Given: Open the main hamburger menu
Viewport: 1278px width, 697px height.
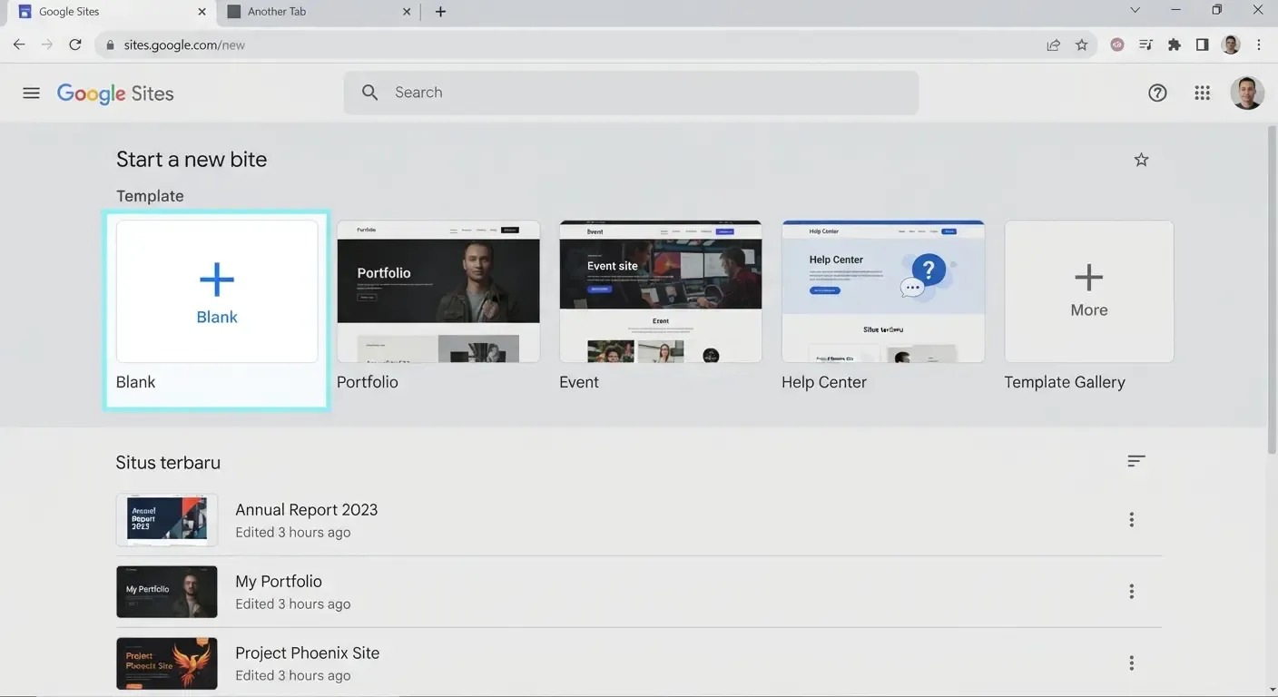Looking at the screenshot, I should click(31, 93).
